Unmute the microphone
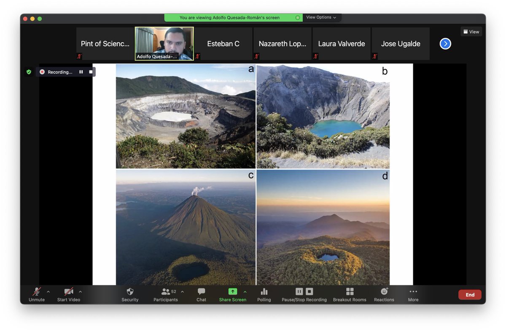 37,294
